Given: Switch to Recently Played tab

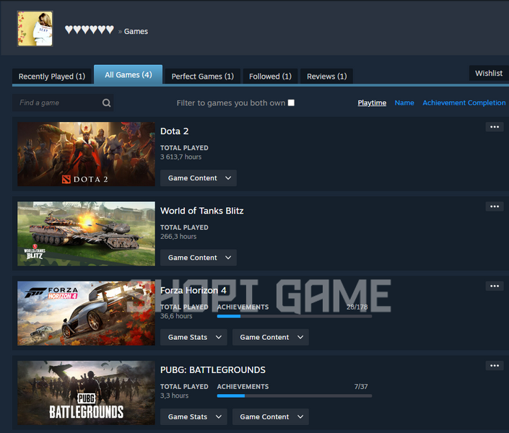Looking at the screenshot, I should point(51,76).
